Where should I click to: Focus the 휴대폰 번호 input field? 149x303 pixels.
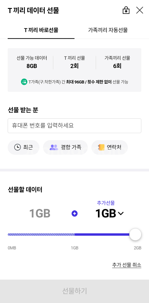(74, 126)
